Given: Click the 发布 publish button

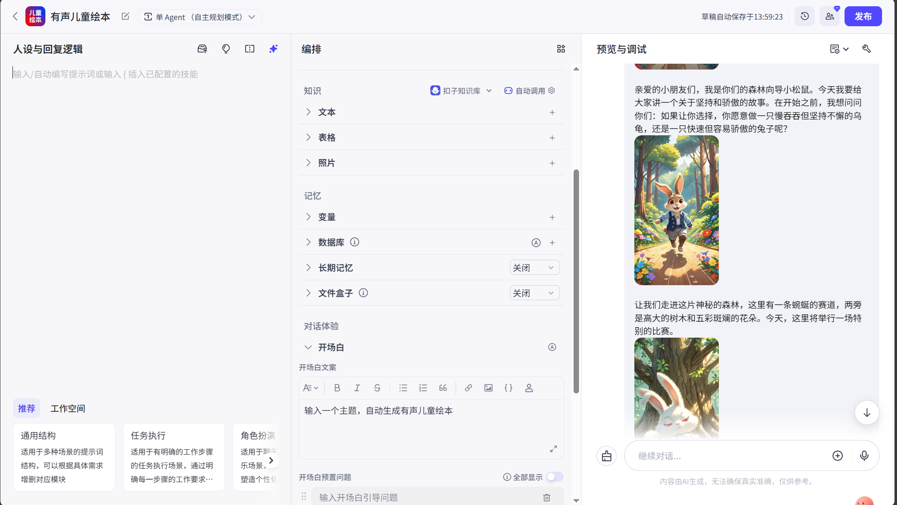Looking at the screenshot, I should click(863, 16).
